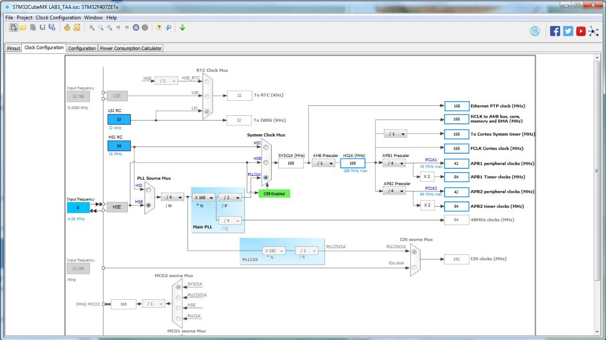Open the Project menu
The image size is (606, 340).
click(25, 17)
